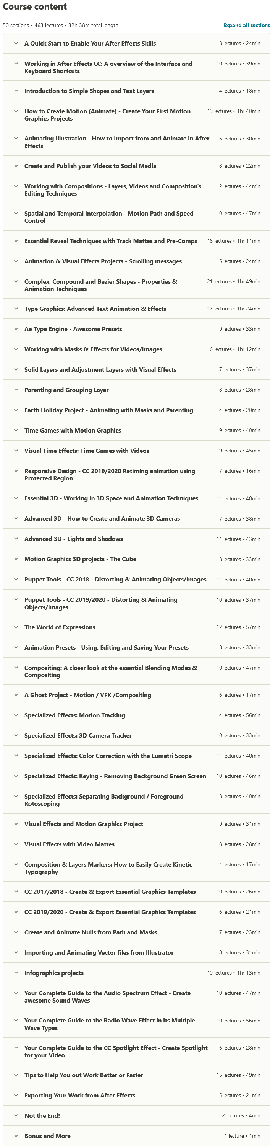Open Motion Graphics 3D projects - The Cube
This screenshot has width=270, height=1148.
[80, 559]
